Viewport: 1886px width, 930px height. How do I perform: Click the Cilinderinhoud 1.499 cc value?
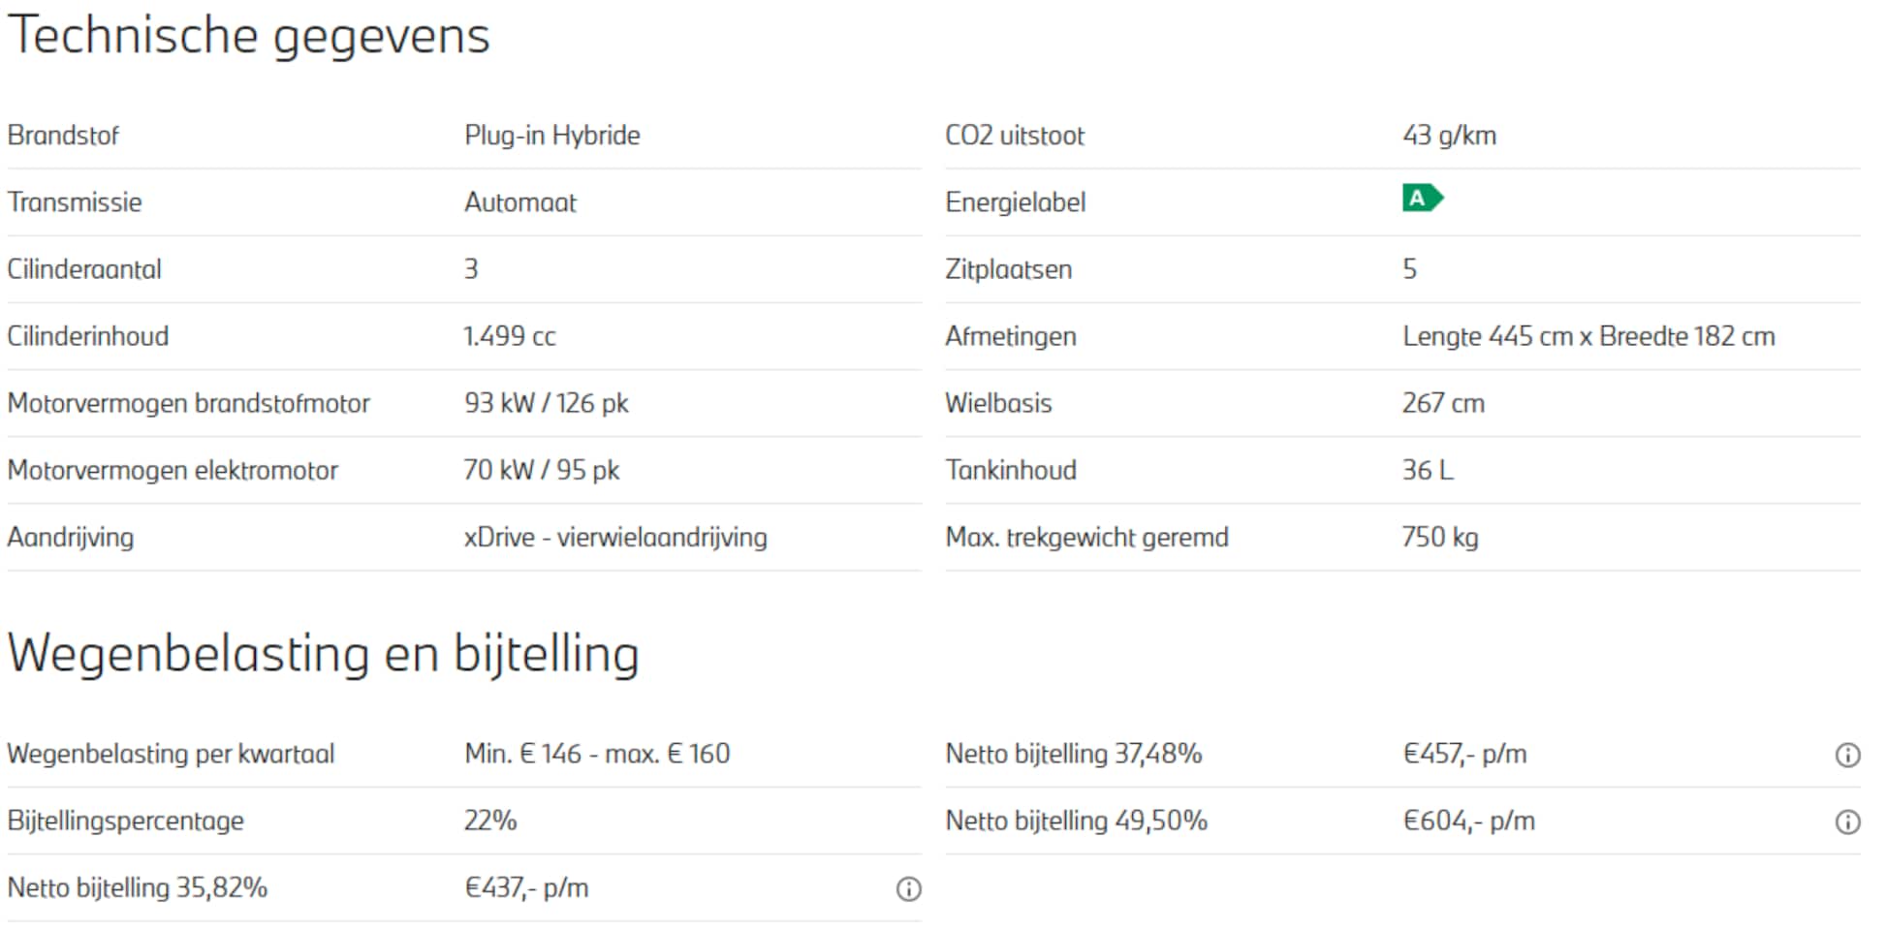pyautogui.click(x=510, y=336)
